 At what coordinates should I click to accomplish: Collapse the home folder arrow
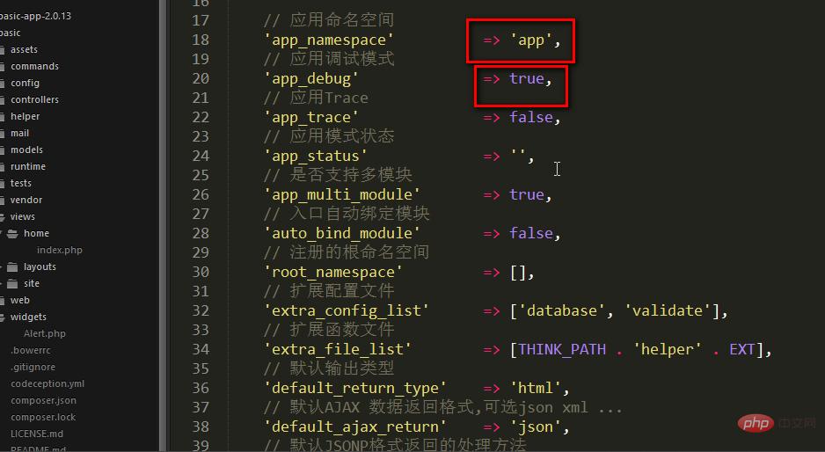tap(3, 233)
